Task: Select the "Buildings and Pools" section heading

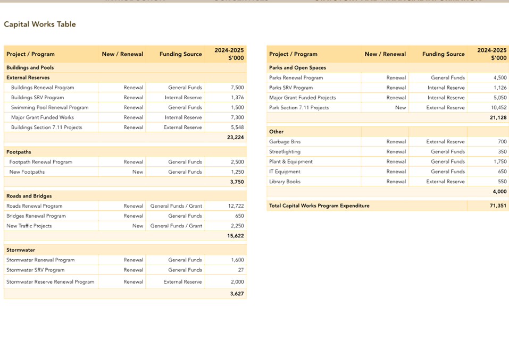Action: tap(30, 67)
